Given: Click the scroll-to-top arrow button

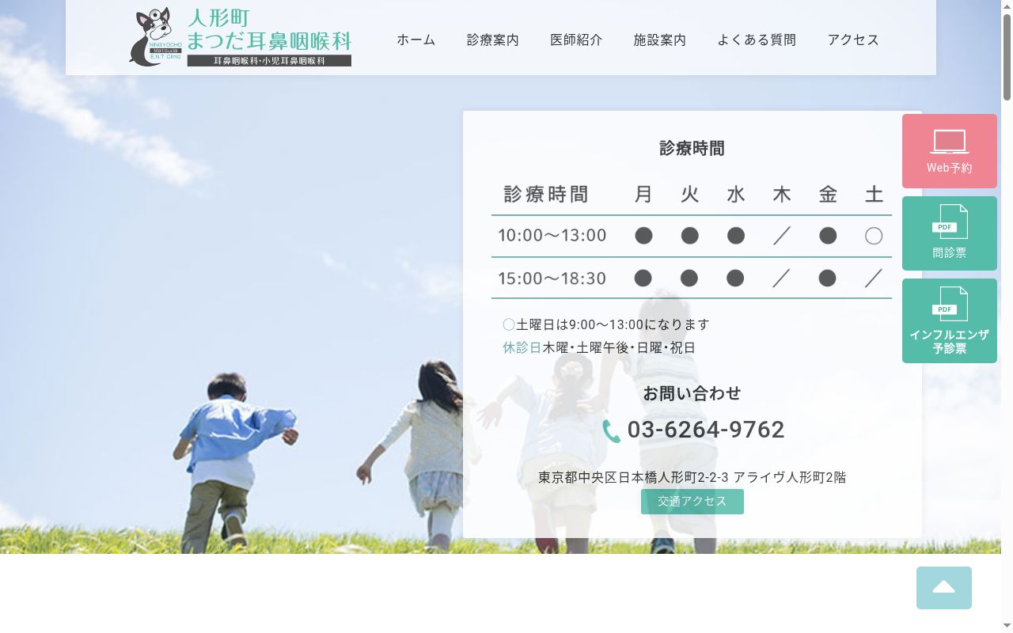Looking at the screenshot, I should pyautogui.click(x=944, y=588).
